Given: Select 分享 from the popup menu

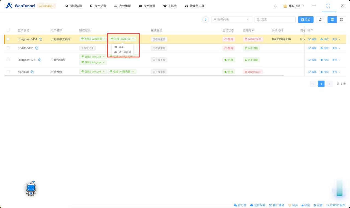Looking at the screenshot, I should (122, 47).
